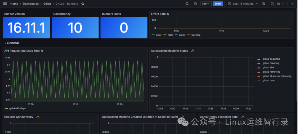Refresh the dashboard
The image size is (298, 134).
[272, 4]
